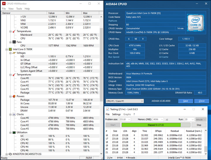Collapse the Fans tree node
Viewport: 211px width, 160px height.
point(10,42)
